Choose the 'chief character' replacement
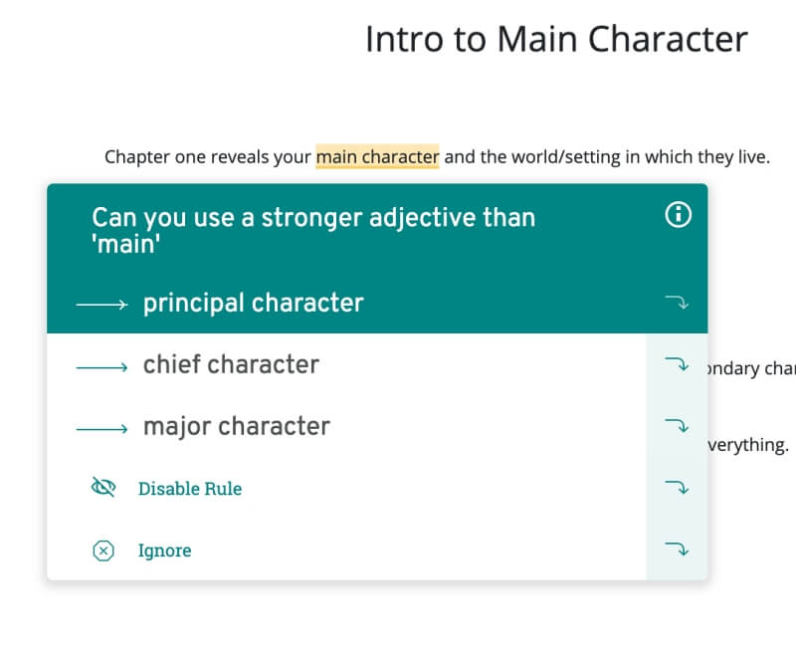Screen dimensions: 796x658 [x=231, y=364]
